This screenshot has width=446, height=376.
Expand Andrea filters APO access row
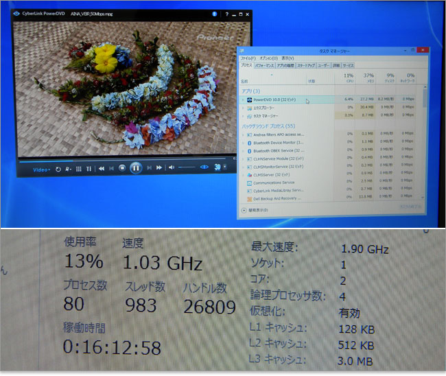(x=243, y=134)
